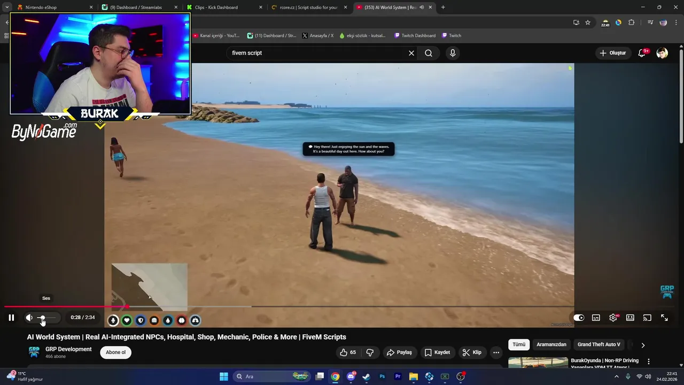This screenshot has width=684, height=385.
Task: Open a new browser tab
Action: click(443, 7)
